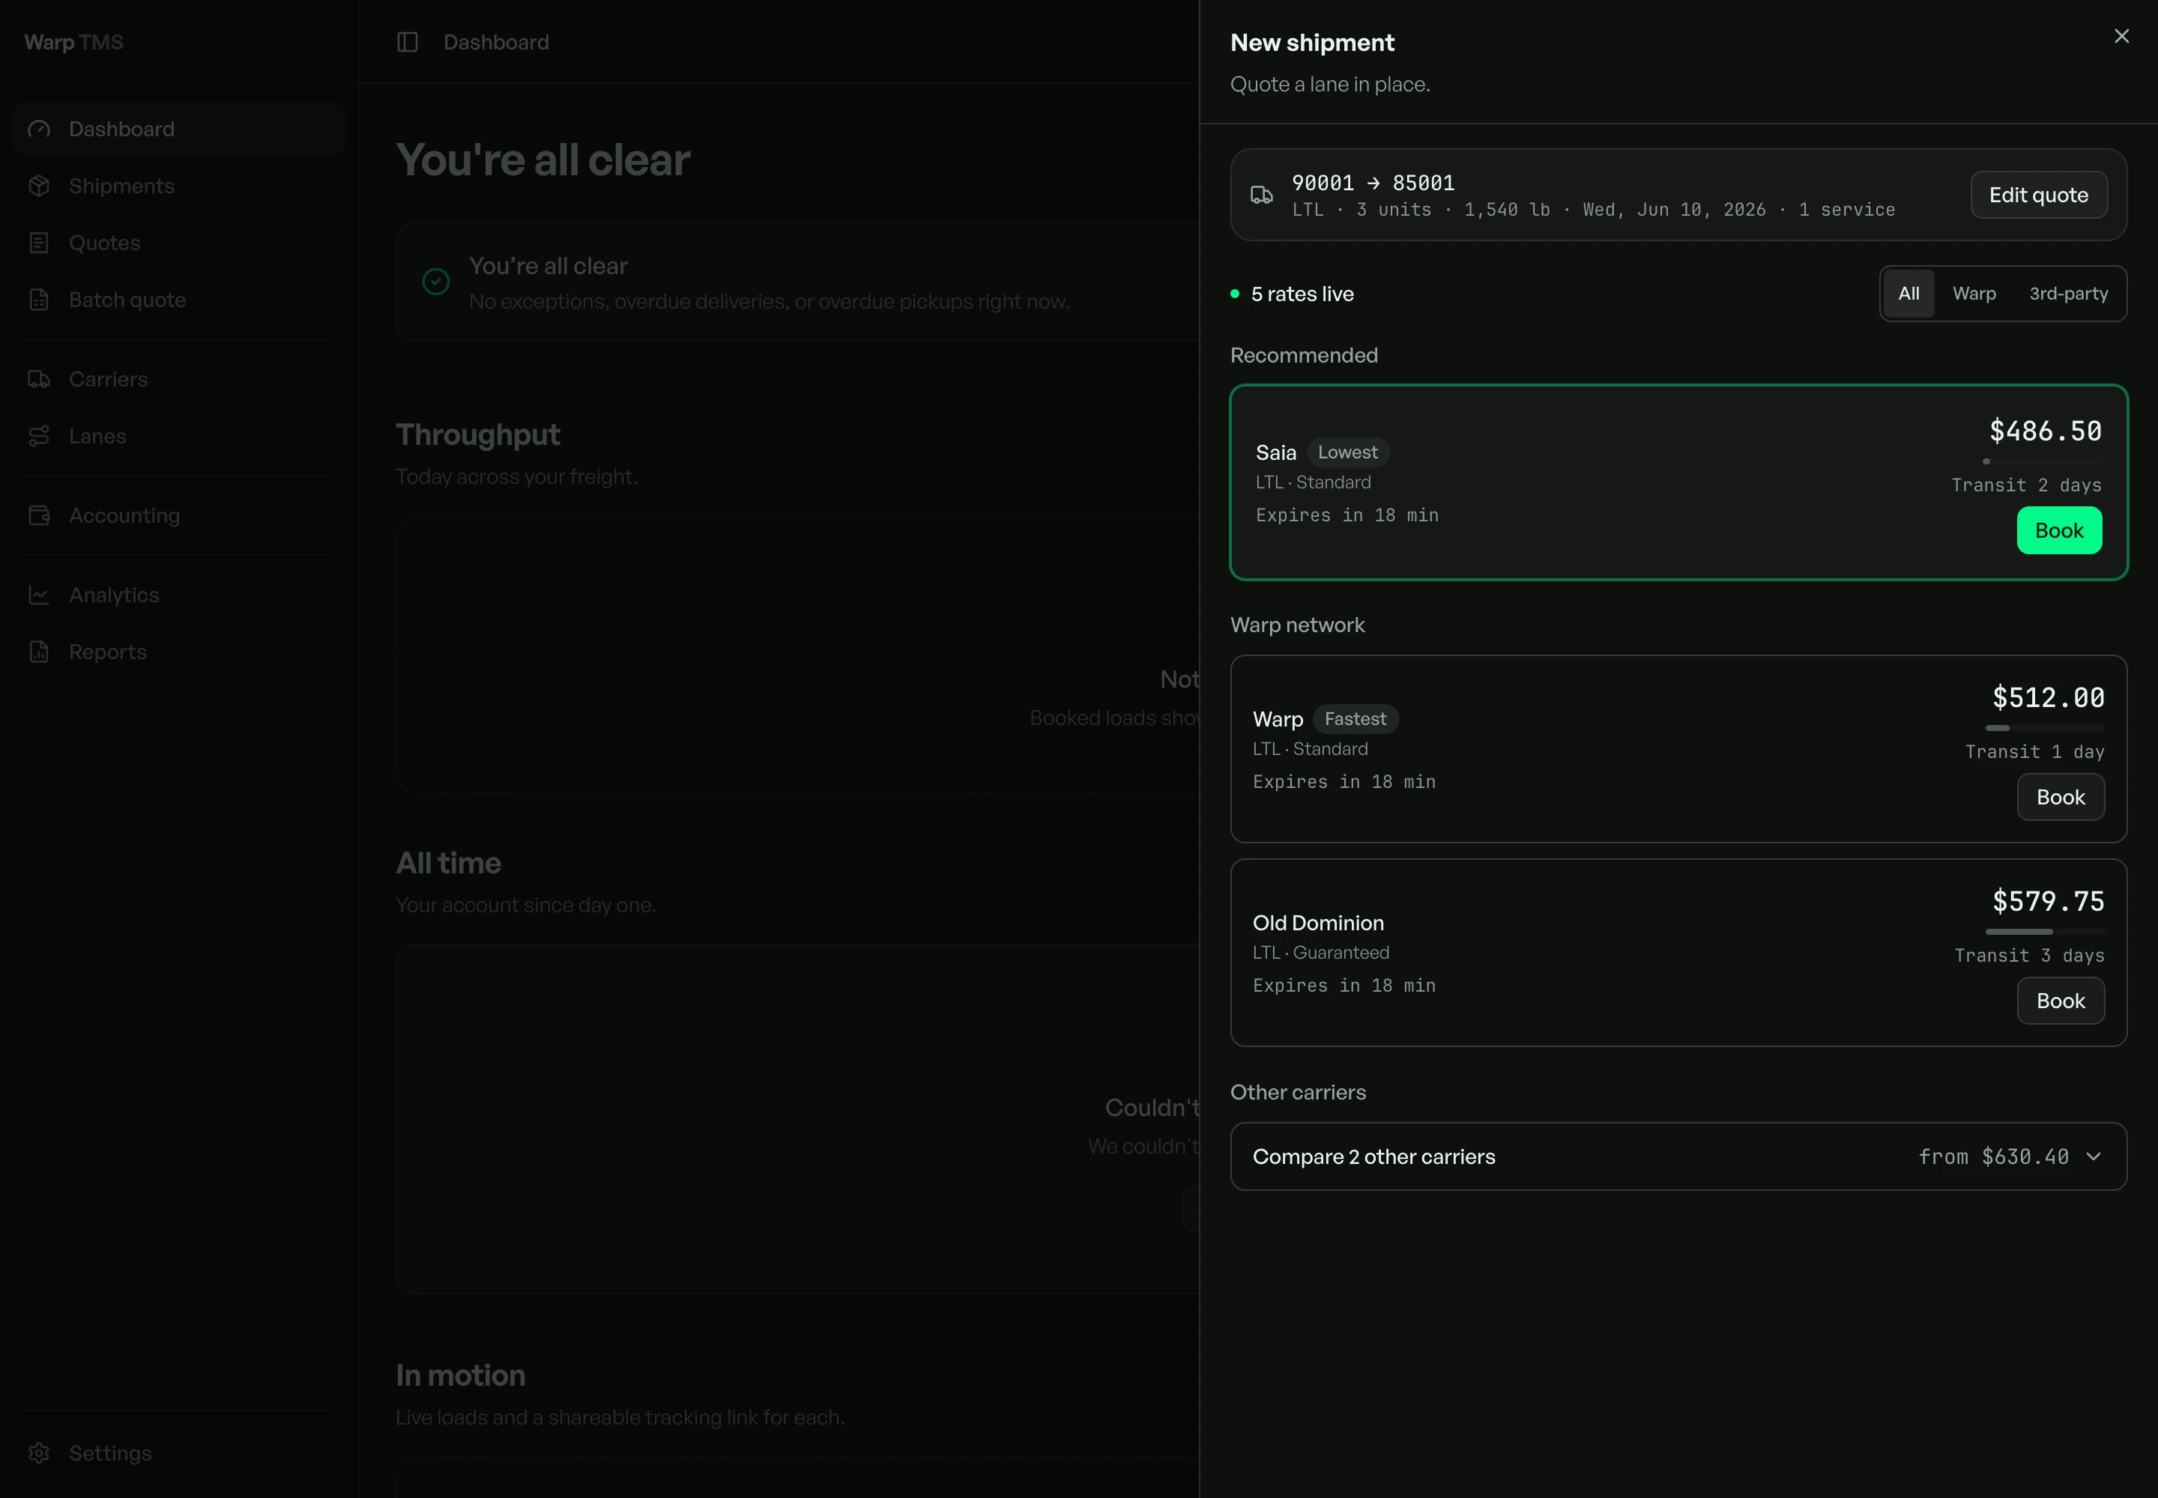Open Carriers in the sidebar
Viewport: 2158px width, 1498px height.
178,379
